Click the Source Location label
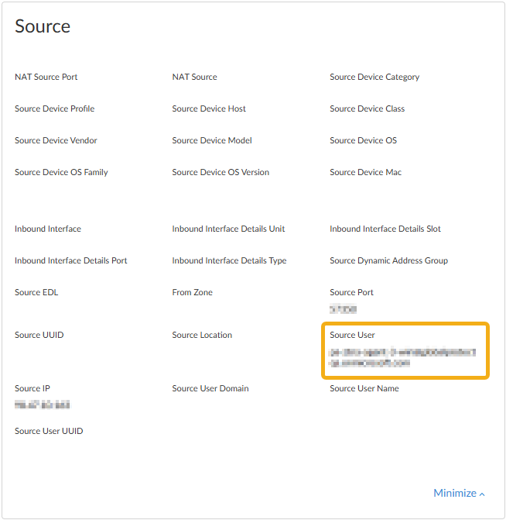Screen dimensions: 506x520 tap(202, 335)
